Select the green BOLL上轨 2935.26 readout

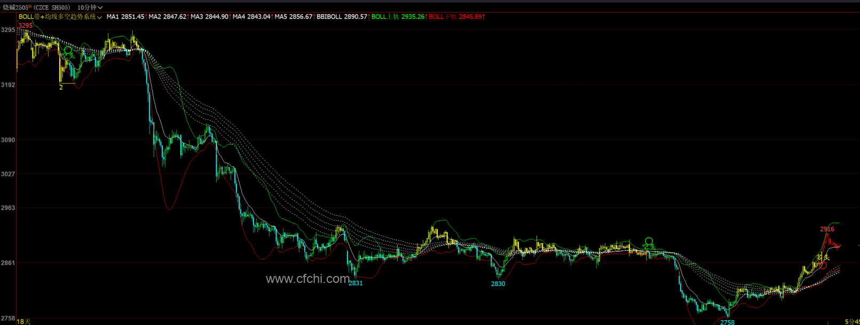click(x=398, y=17)
